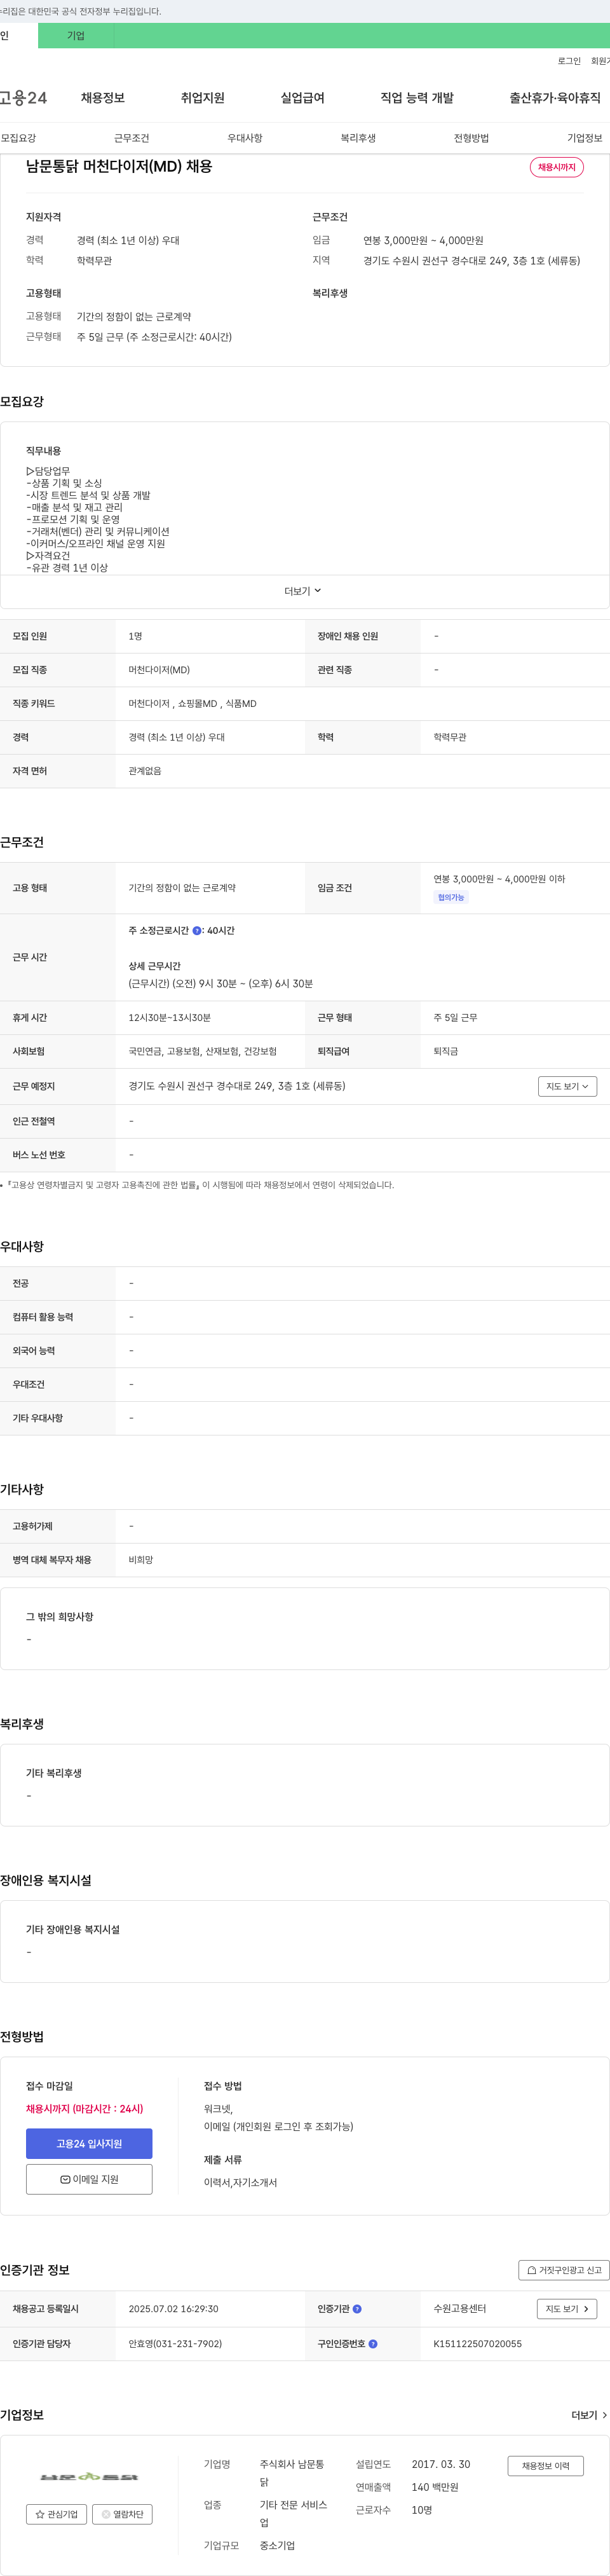Open 지도 보기 dropdown for 근무 예정지

567,1086
